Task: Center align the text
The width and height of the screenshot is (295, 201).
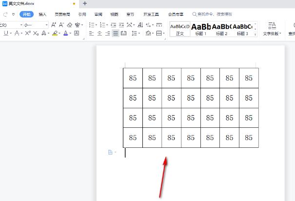Action: click(99, 34)
